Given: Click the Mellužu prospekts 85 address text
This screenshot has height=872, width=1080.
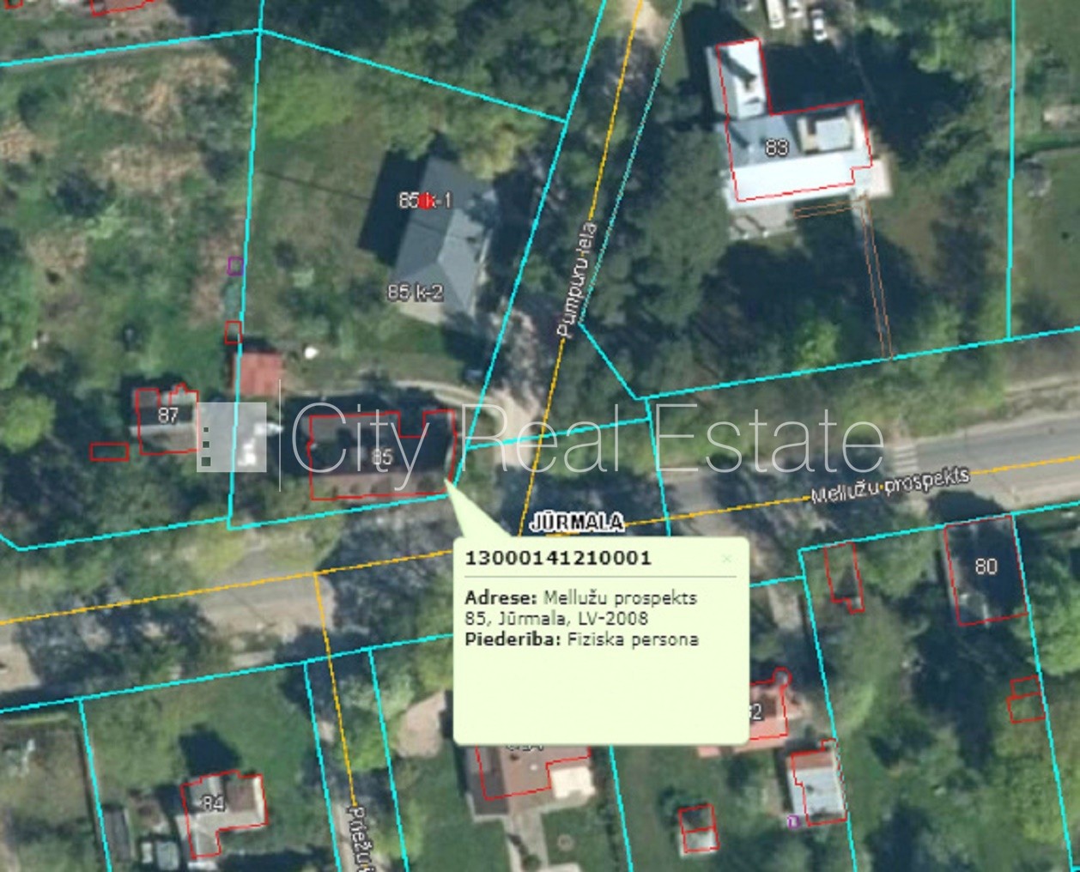Looking at the screenshot, I should (x=580, y=608).
